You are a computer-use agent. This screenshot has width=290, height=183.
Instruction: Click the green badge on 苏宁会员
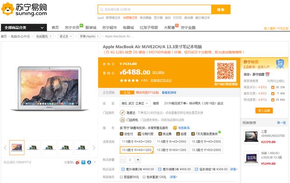click(x=82, y=25)
